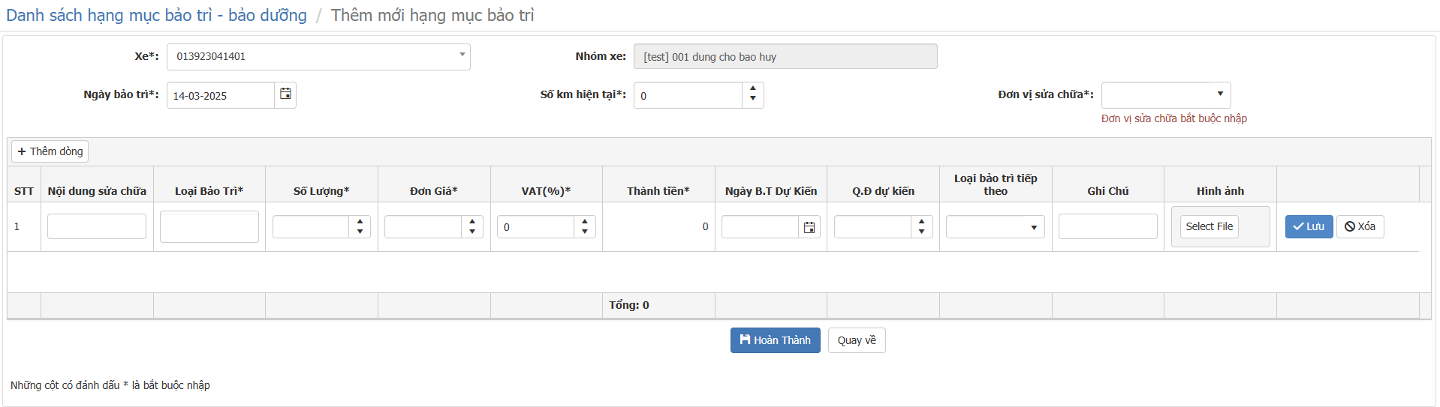Decrease the Đơn Giá spinner value
The height and width of the screenshot is (407, 1440).
pos(471,232)
